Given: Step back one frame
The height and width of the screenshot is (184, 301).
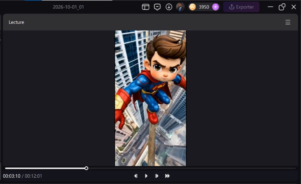Looking at the screenshot, I should (x=136, y=176).
